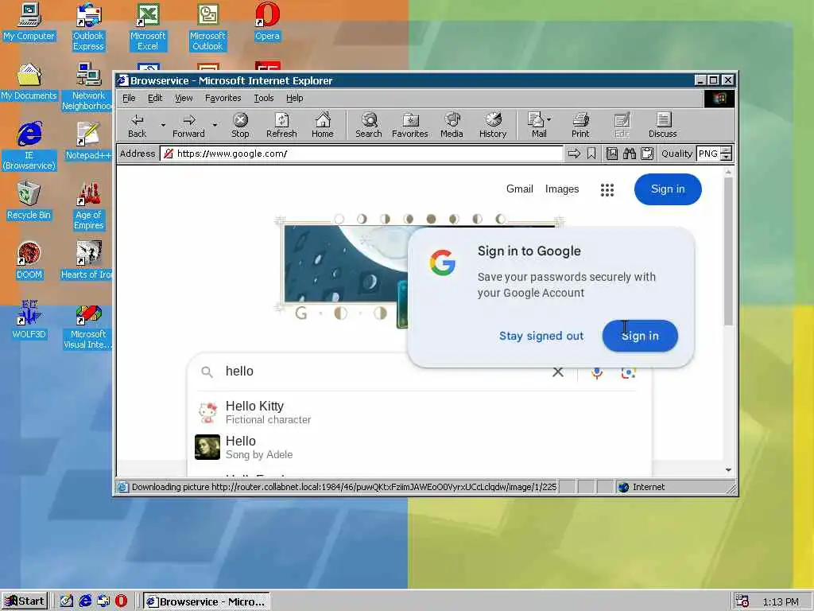This screenshot has height=611, width=814.
Task: Show the History toolbar icon
Action: pos(493,125)
